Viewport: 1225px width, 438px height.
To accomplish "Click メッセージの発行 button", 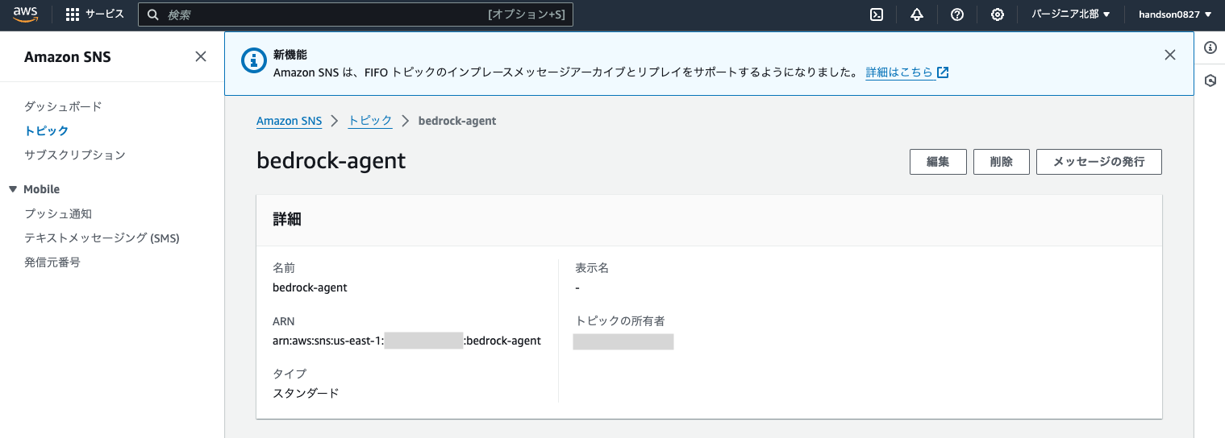I will click(x=1099, y=162).
